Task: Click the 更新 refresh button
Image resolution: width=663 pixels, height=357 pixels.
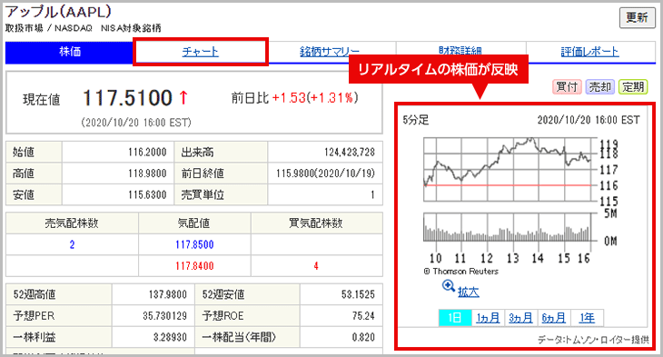Action: point(637,17)
